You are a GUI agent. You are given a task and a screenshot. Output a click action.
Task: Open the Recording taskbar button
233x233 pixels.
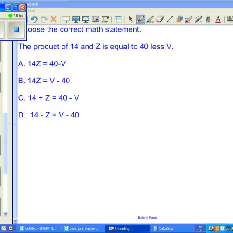pos(127,228)
